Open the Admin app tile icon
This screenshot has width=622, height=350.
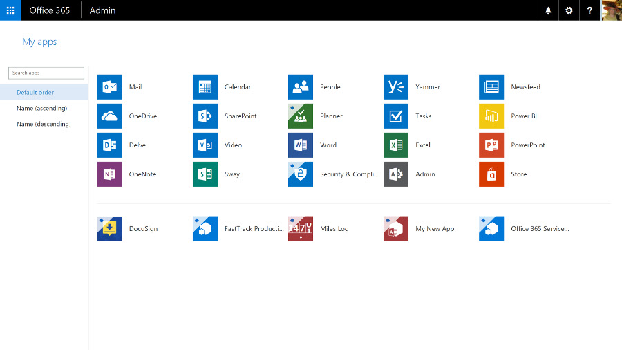tap(396, 174)
